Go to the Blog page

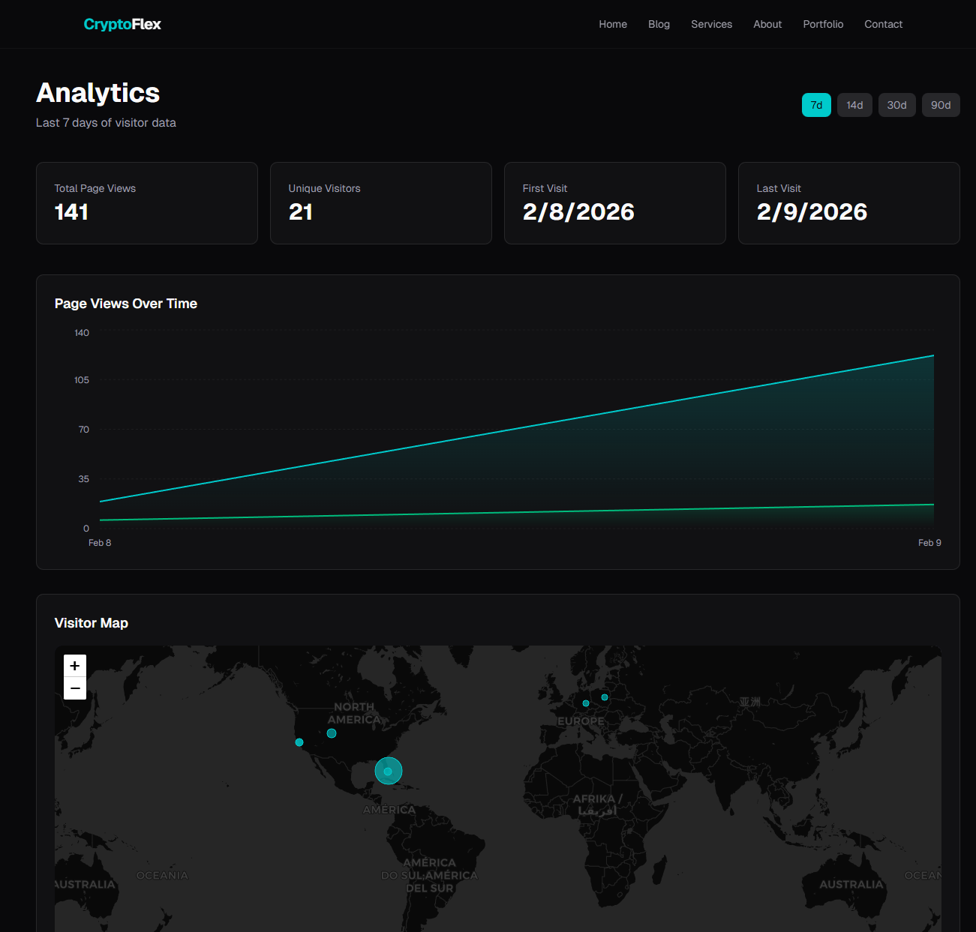click(659, 24)
